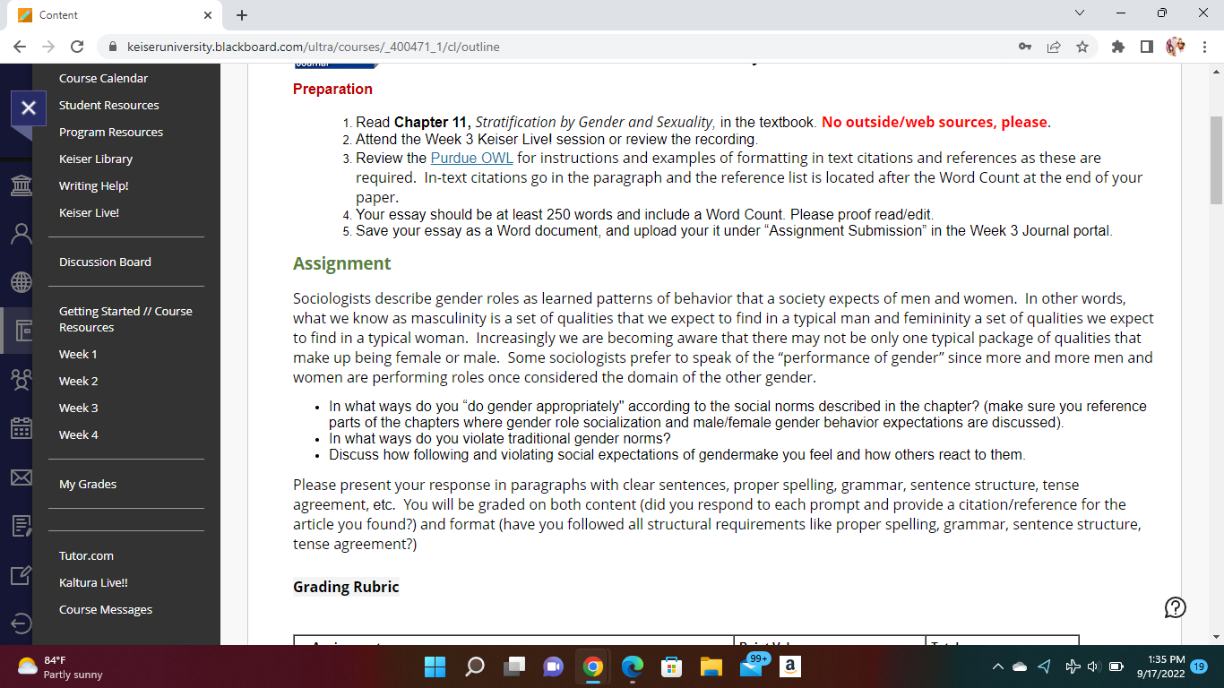Open Chrome three-dot menu
Viewport: 1224px width, 688px height.
pos(1205,47)
